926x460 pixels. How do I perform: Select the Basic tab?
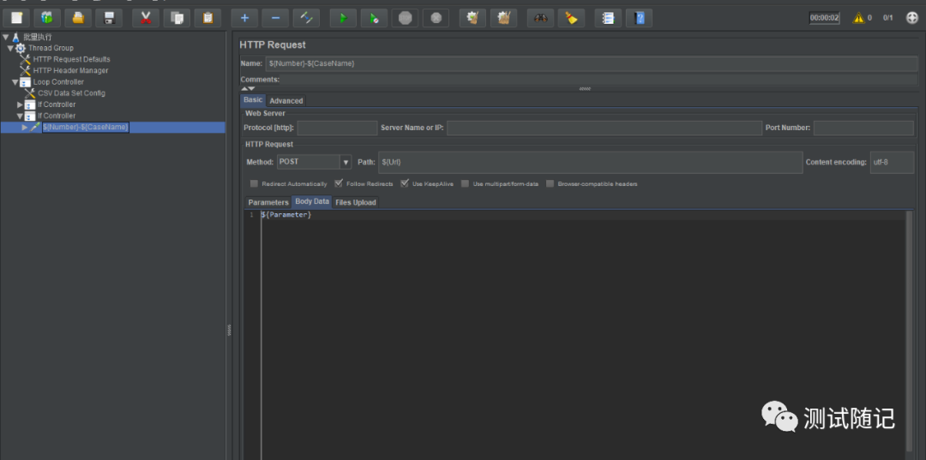[253, 100]
